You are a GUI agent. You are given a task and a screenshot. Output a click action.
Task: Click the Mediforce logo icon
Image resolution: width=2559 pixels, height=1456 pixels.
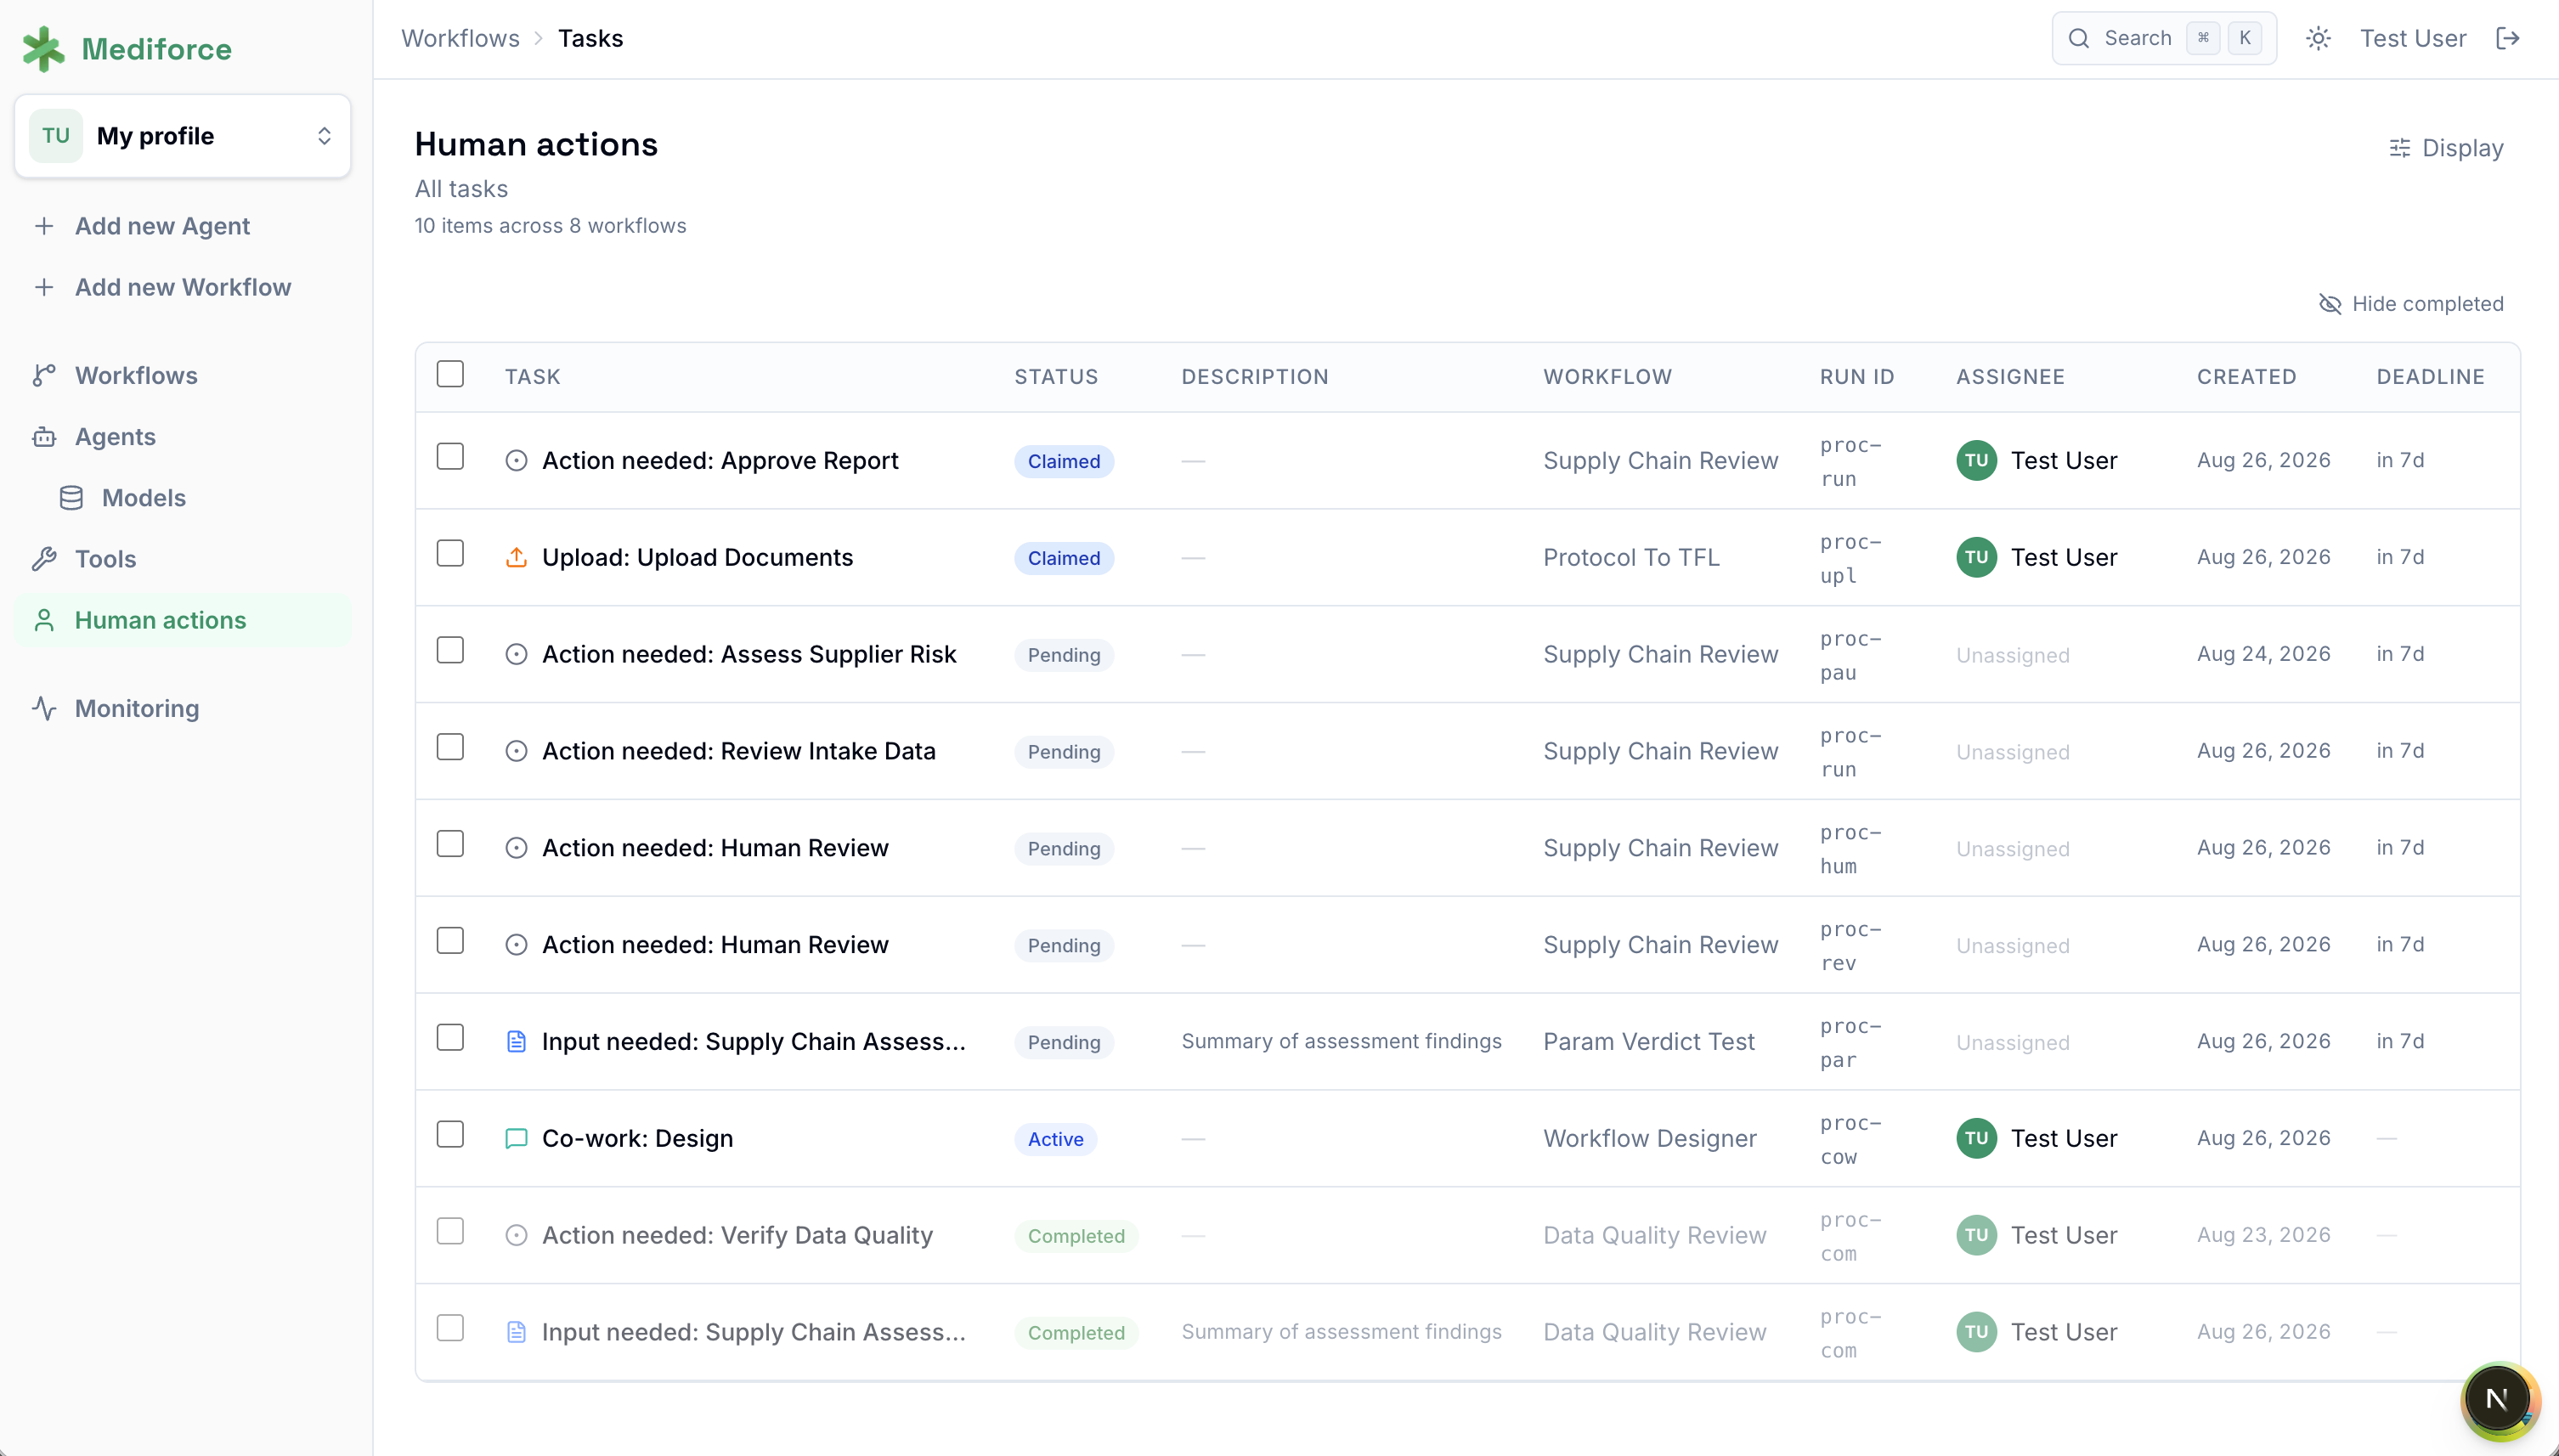43,49
